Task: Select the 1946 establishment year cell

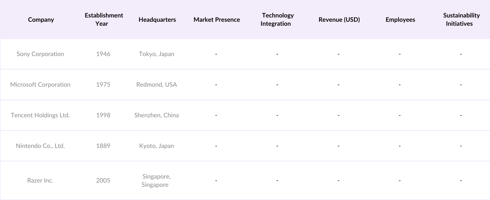Action: pos(103,54)
